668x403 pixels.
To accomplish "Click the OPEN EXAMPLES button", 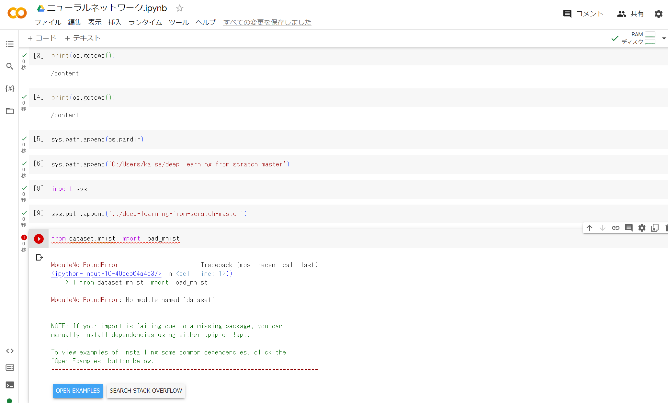I will coord(78,391).
